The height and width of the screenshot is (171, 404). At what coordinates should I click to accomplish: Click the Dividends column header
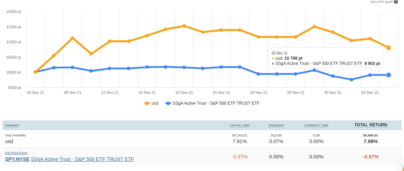(x=276, y=125)
